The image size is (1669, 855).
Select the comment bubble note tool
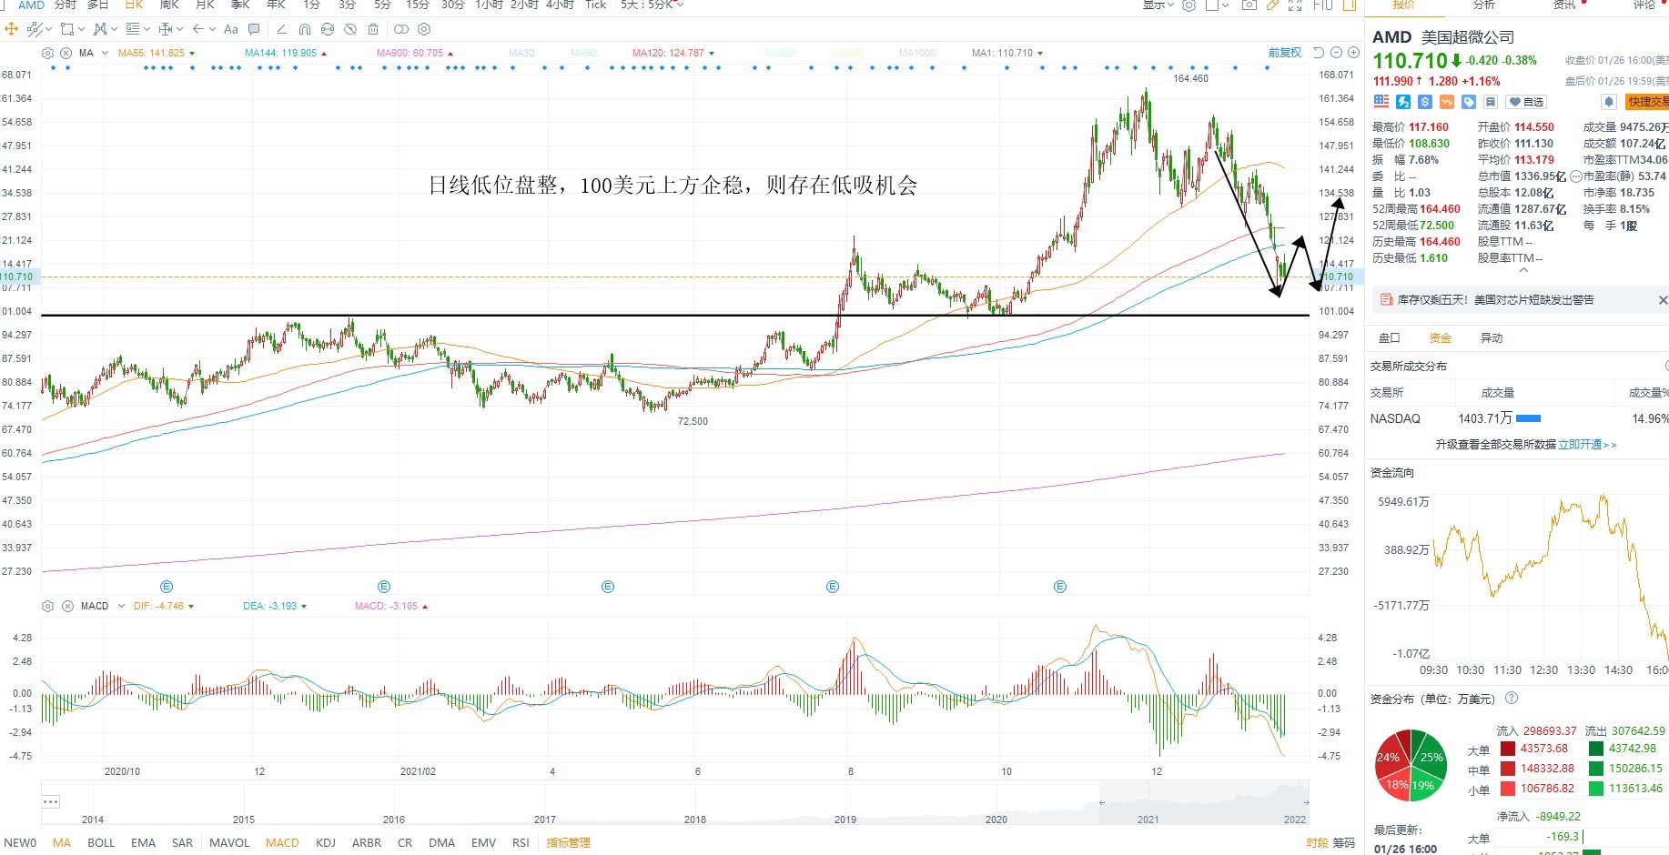click(254, 29)
